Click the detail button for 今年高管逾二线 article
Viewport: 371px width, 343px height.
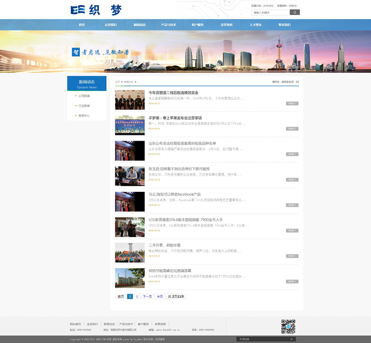coord(292,103)
